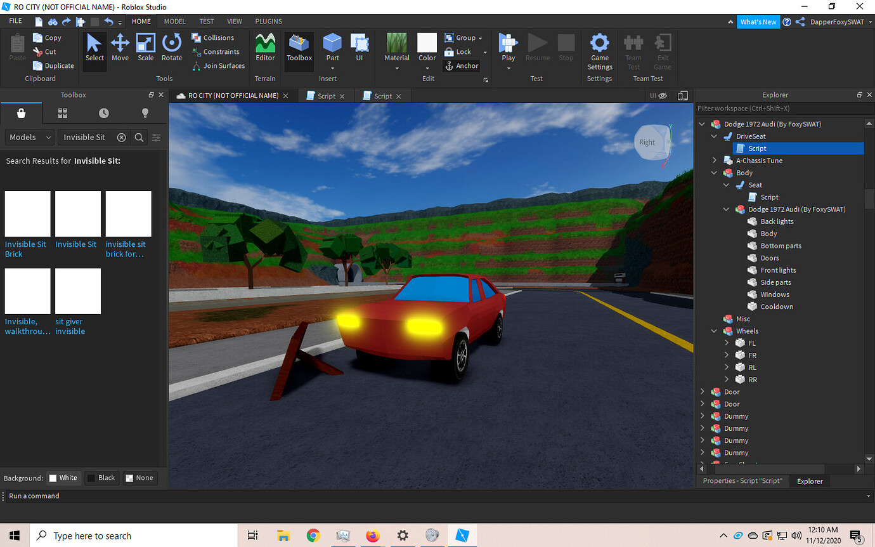Choose the Rotate tool
The height and width of the screenshot is (547, 875).
[x=172, y=48]
